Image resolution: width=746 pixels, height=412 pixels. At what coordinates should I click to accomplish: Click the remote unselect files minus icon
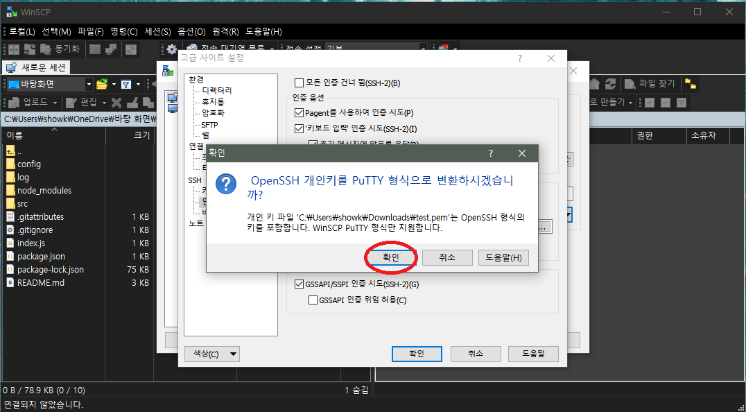(666, 102)
